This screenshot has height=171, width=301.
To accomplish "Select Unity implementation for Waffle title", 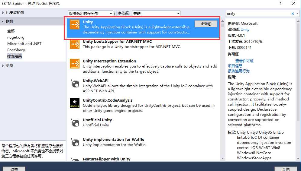I will tap(113, 139).
